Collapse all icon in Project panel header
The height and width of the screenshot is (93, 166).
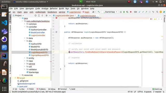point(42,16)
